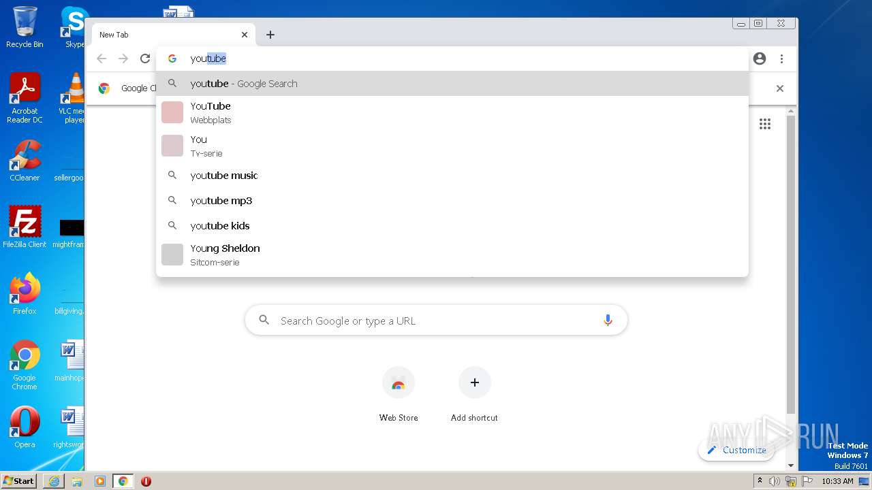
Task: Open the Chrome profile avatar menu
Action: pos(760,59)
